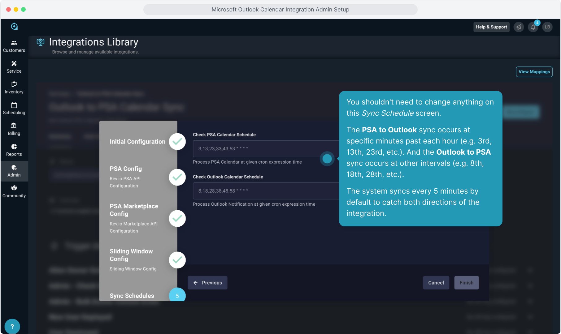Open the LB user profile avatar
The width and height of the screenshot is (561, 334).
click(x=547, y=27)
